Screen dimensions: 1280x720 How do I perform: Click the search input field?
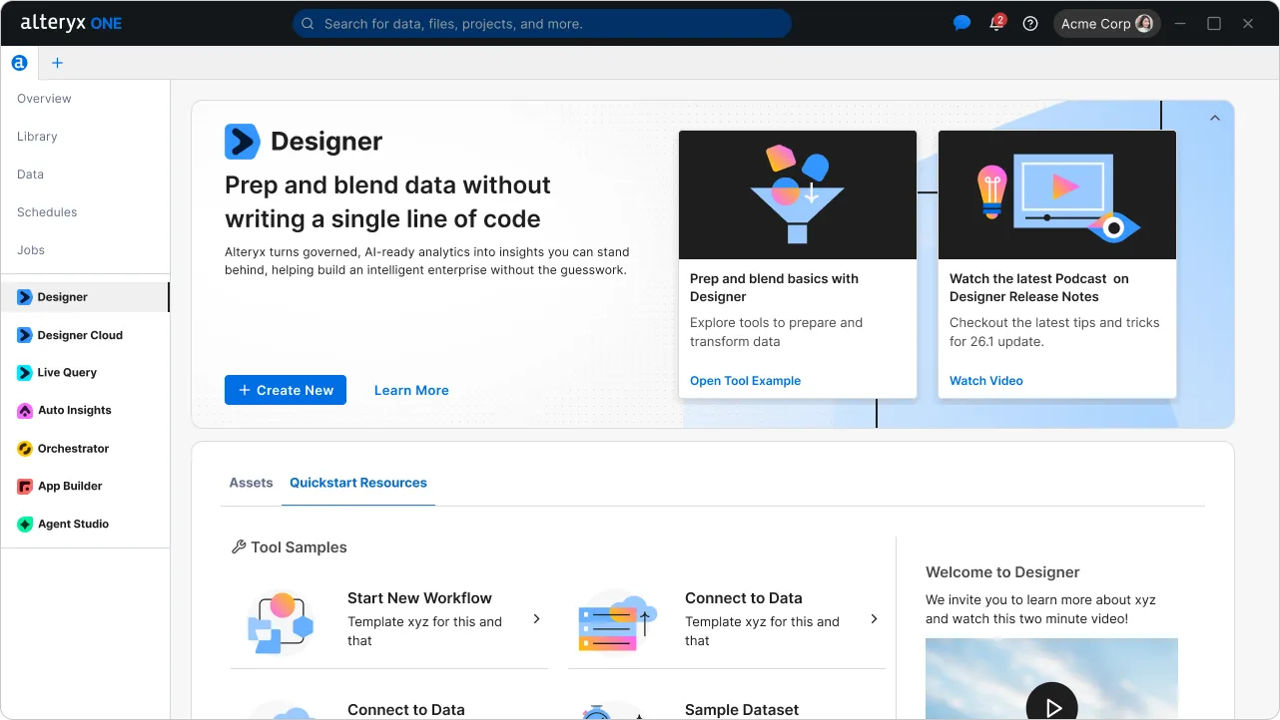click(542, 23)
